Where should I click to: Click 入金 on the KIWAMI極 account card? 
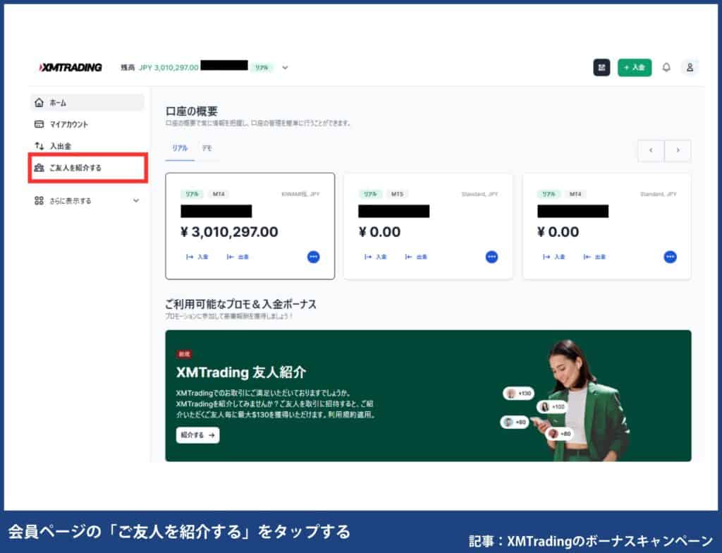point(197,257)
